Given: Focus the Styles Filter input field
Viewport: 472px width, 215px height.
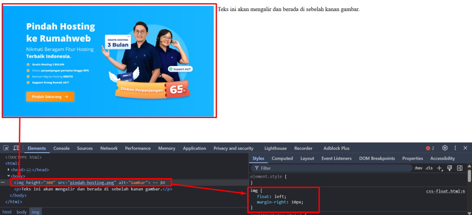Looking at the screenshot, I should (x=331, y=168).
